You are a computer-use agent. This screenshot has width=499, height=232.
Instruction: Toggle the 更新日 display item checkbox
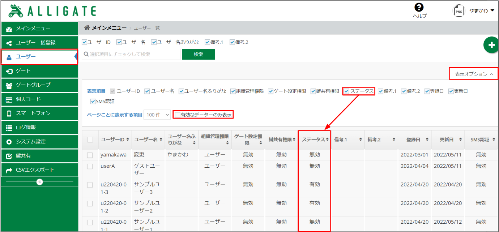coord(451,91)
